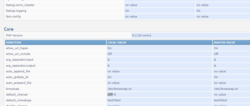Viewport: 250px width, 106px height.
Task: Click the auto_prepend_file directive name
Action: 19,83
